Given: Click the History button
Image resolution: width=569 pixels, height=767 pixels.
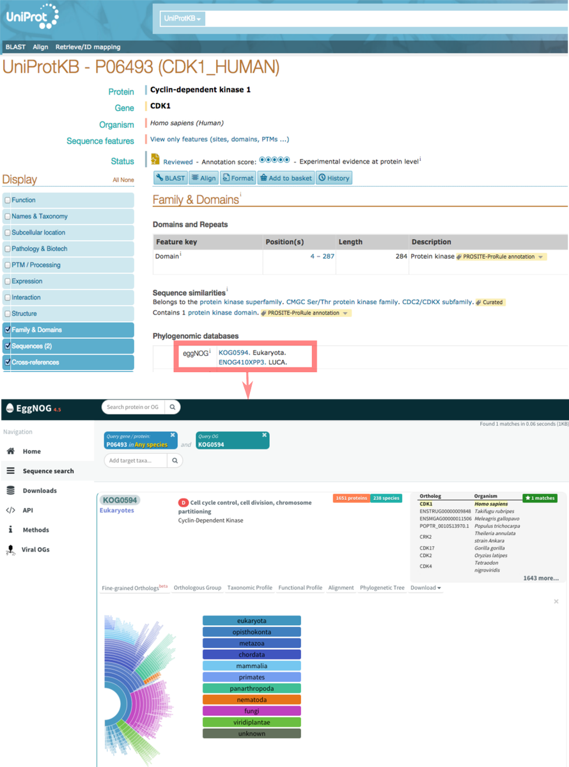Looking at the screenshot, I should point(334,178).
